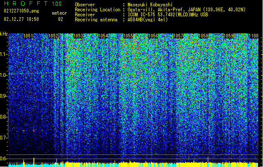Click the 0.7 frequency axis label
Screen dimensions: 263x167
(x=4, y=138)
